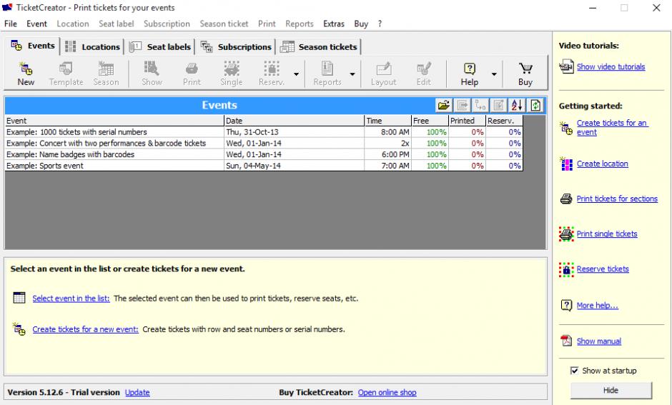Click the Layout toolbar icon
The height and width of the screenshot is (405, 672).
pyautogui.click(x=384, y=69)
